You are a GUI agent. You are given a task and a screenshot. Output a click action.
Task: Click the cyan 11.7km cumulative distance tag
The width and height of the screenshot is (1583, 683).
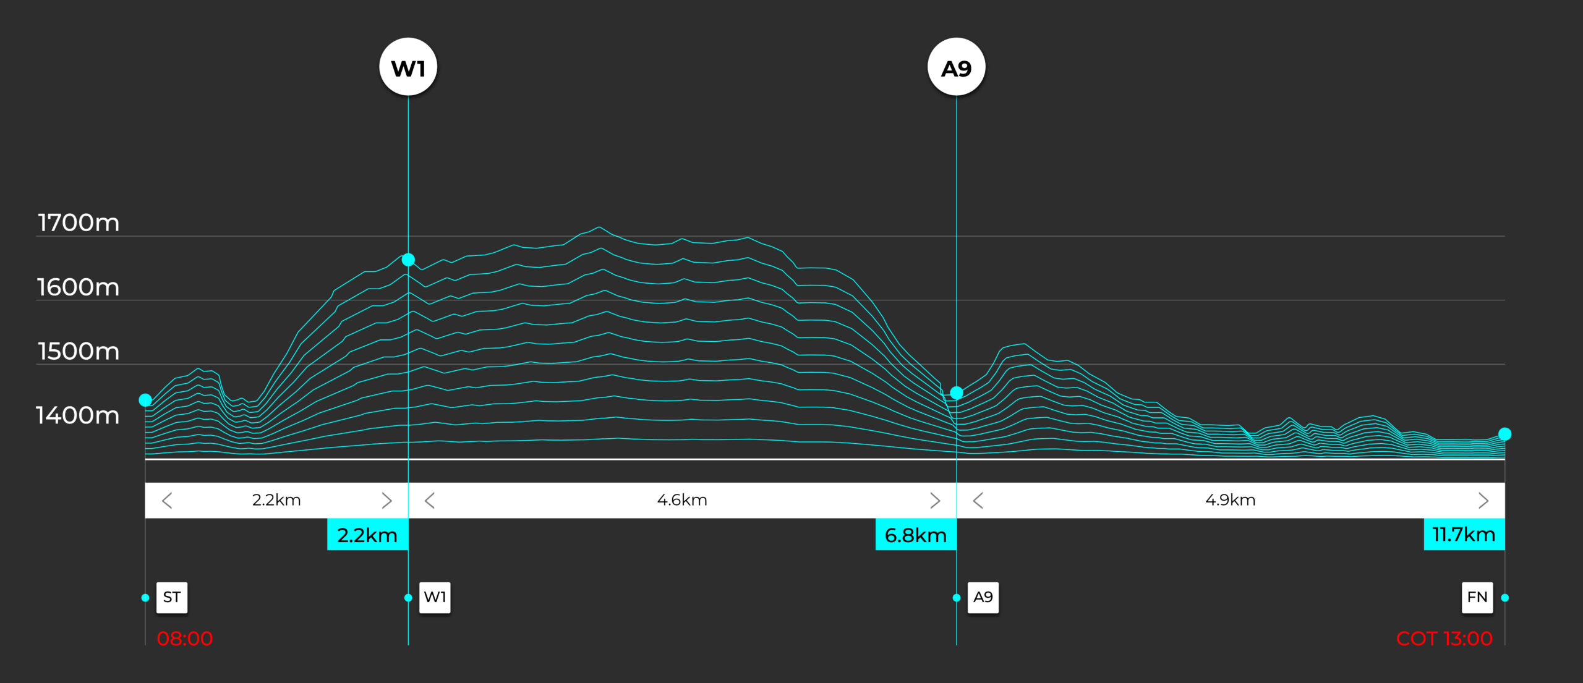pyautogui.click(x=1464, y=535)
